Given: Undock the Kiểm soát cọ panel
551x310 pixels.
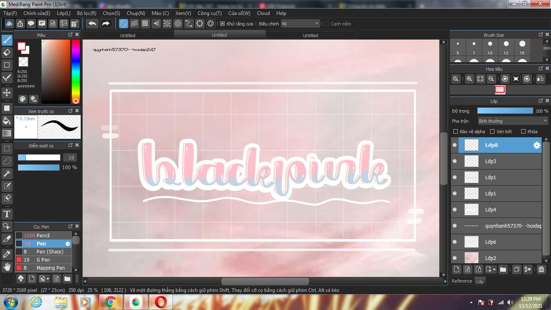Looking at the screenshot, I should 70,145.
